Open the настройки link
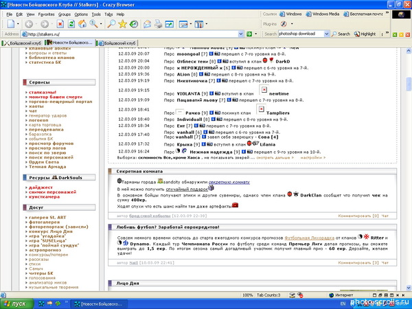This screenshot has height=309, width=412. (x=313, y=158)
